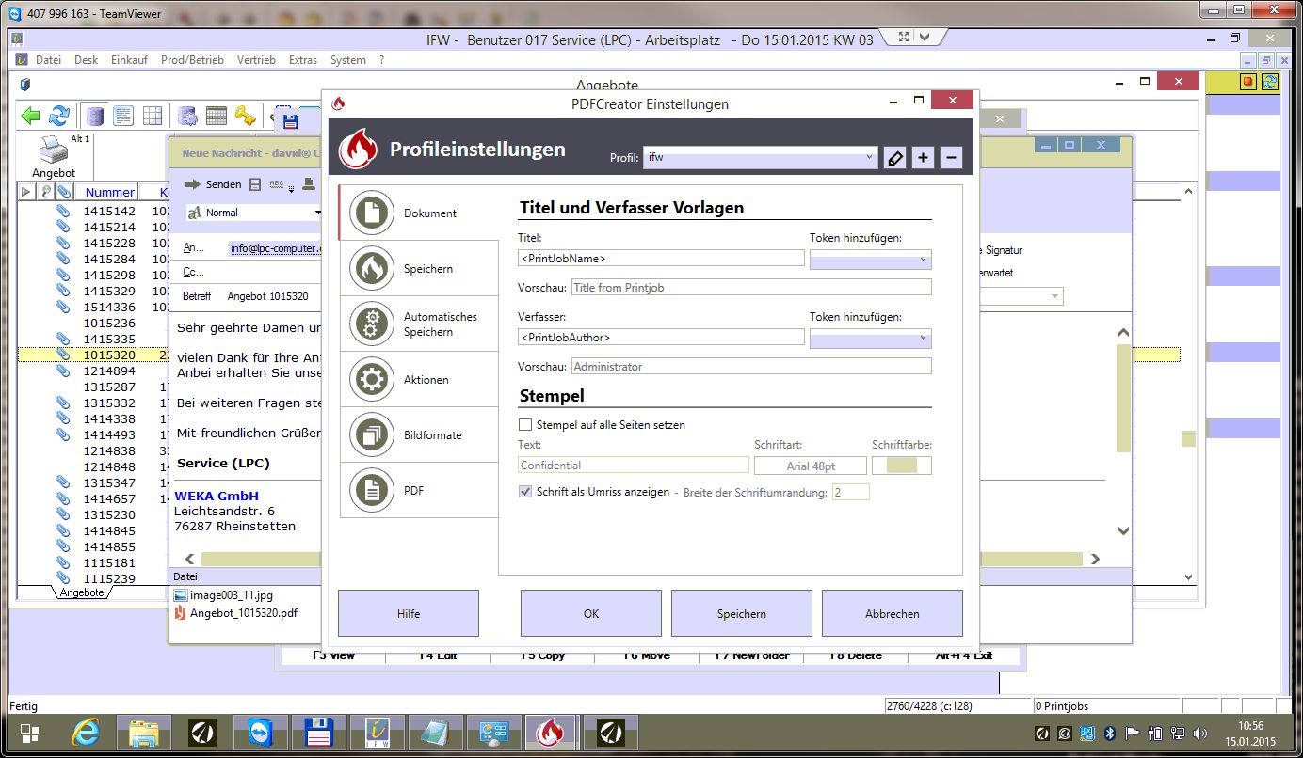Click into the Titel input field
The image size is (1303, 758).
point(660,259)
